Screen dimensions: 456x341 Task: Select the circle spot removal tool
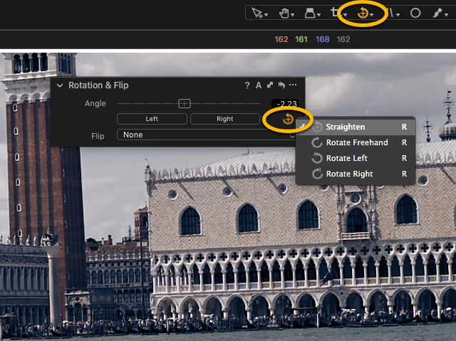point(415,13)
